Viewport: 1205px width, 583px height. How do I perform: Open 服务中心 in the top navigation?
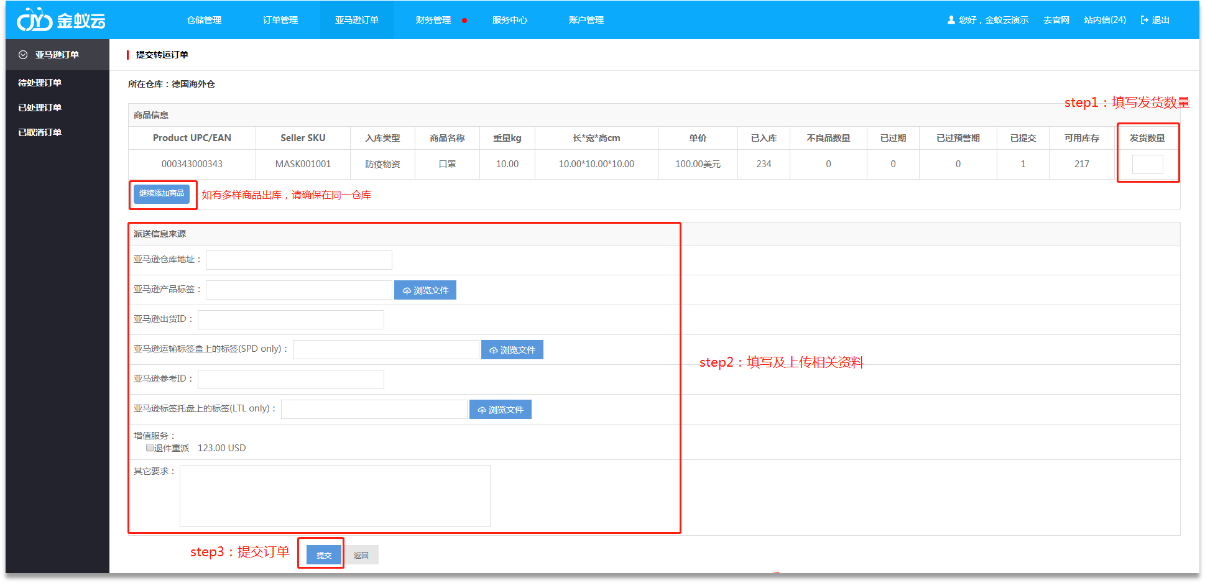[x=510, y=20]
